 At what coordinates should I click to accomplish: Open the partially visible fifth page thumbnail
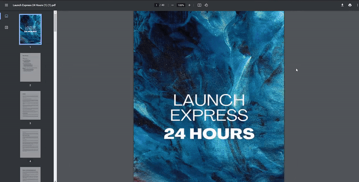coord(30,174)
